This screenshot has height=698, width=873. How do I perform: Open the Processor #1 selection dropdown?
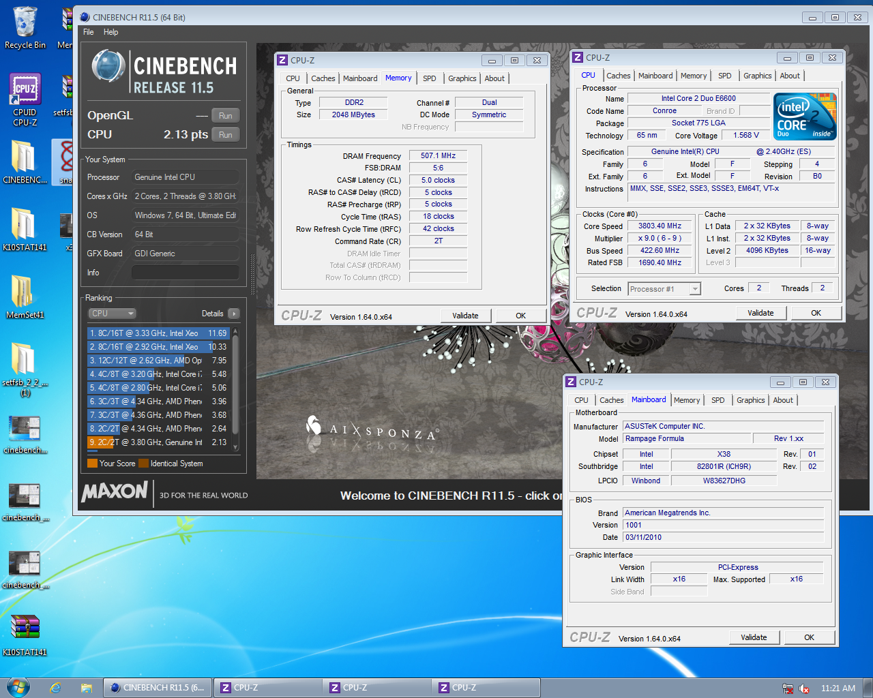664,289
